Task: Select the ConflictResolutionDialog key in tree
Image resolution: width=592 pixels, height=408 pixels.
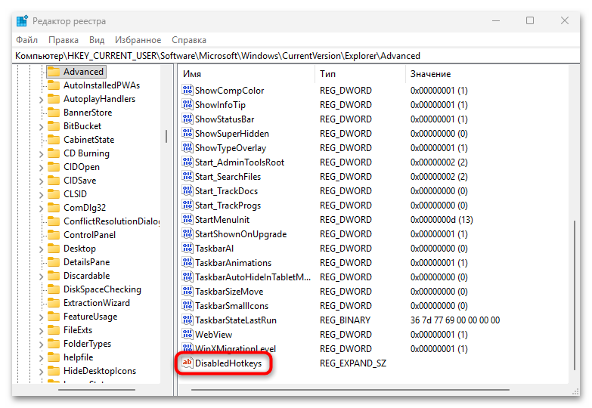Action: point(111,221)
